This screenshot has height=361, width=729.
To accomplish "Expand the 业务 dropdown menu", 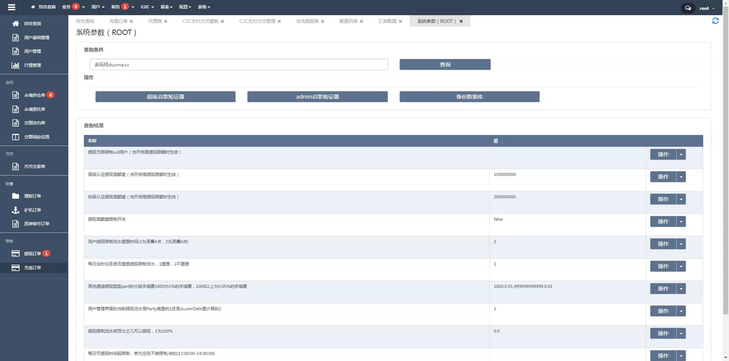I will click(73, 7).
